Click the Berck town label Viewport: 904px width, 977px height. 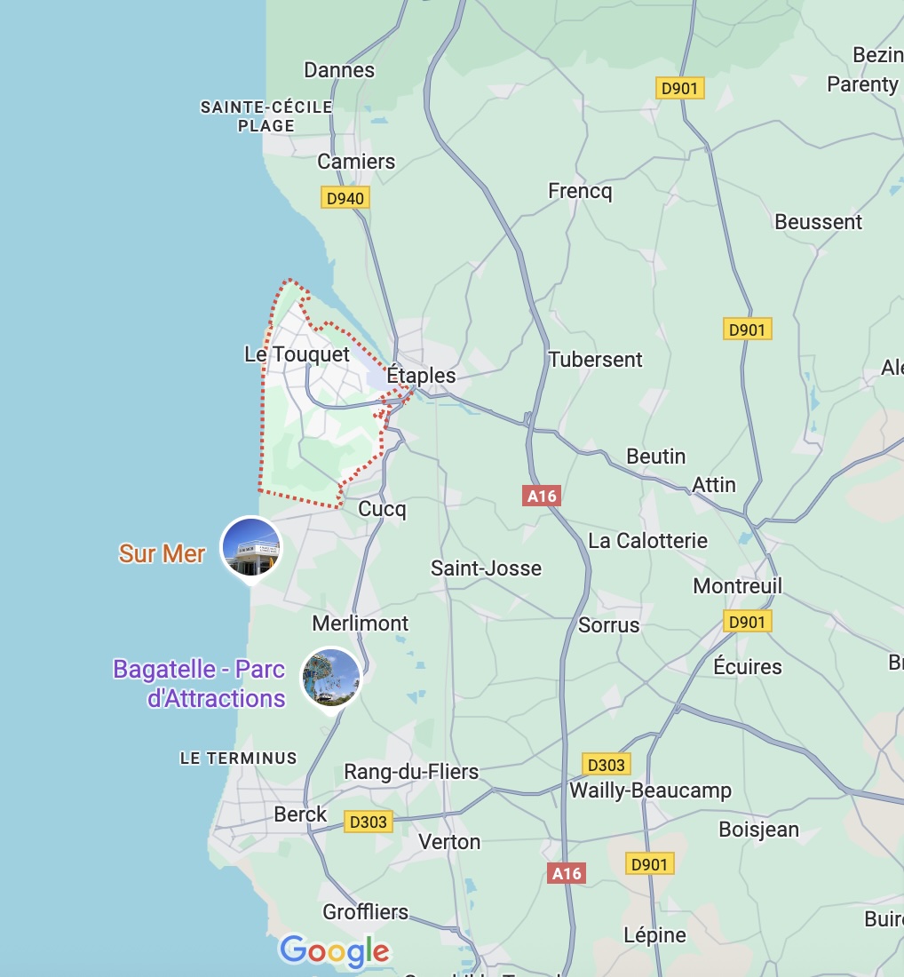point(300,814)
